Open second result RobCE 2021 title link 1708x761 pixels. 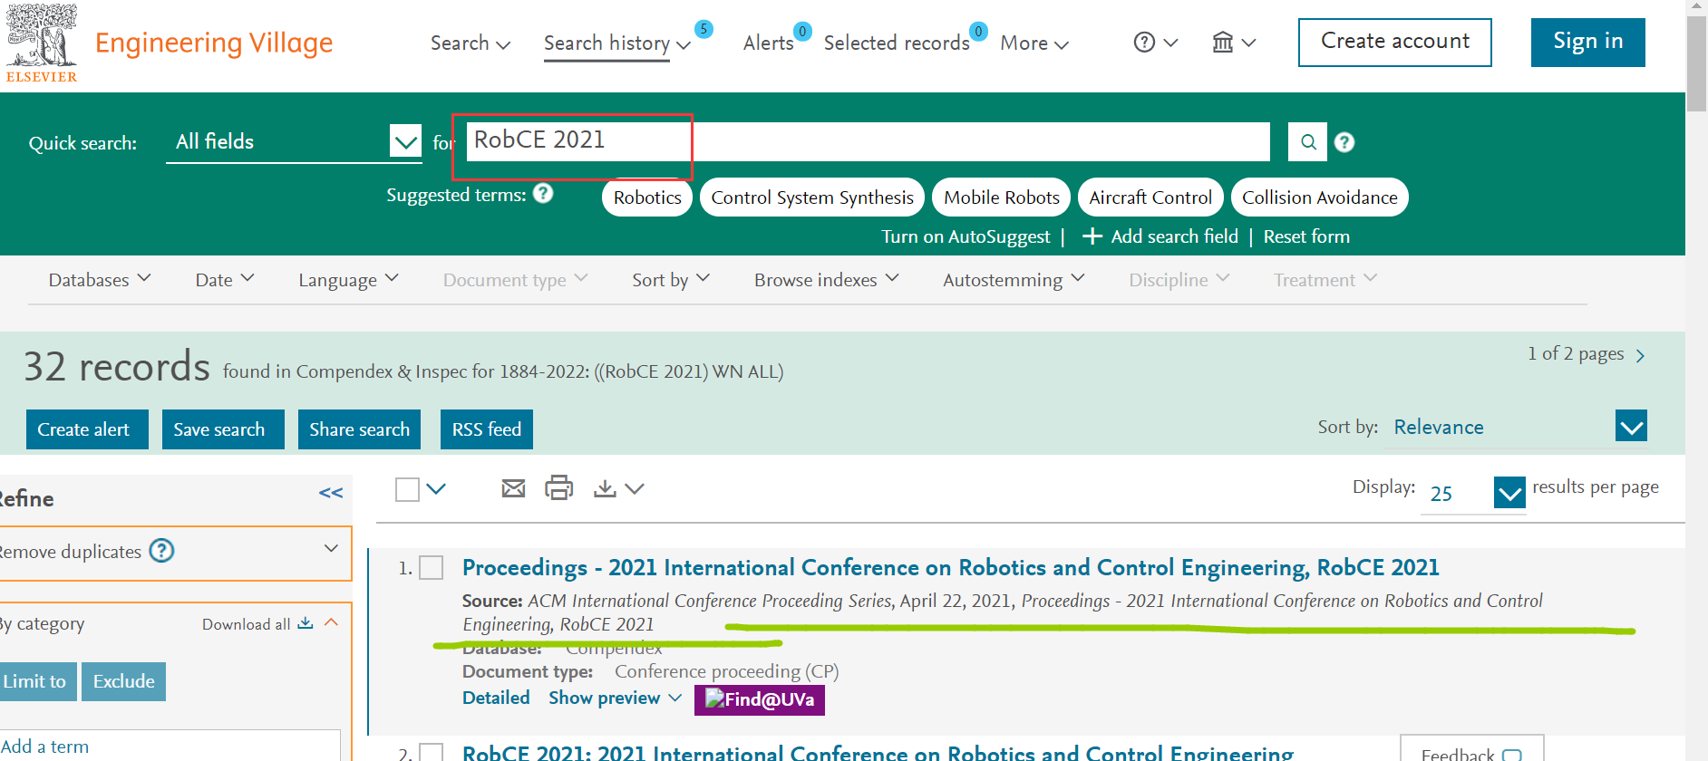[878, 753]
